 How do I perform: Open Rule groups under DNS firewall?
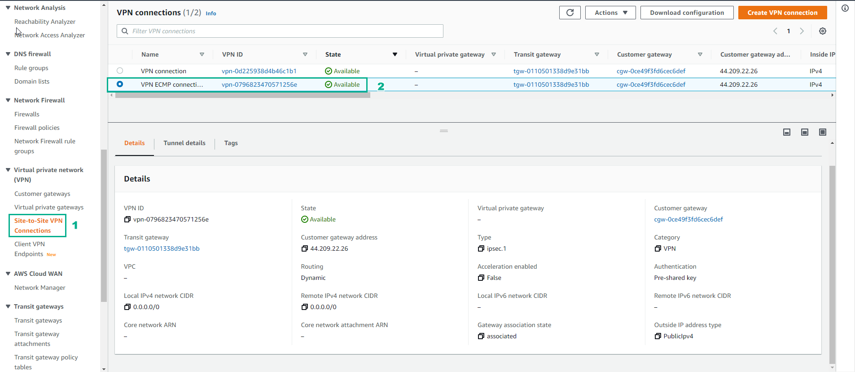coord(31,68)
